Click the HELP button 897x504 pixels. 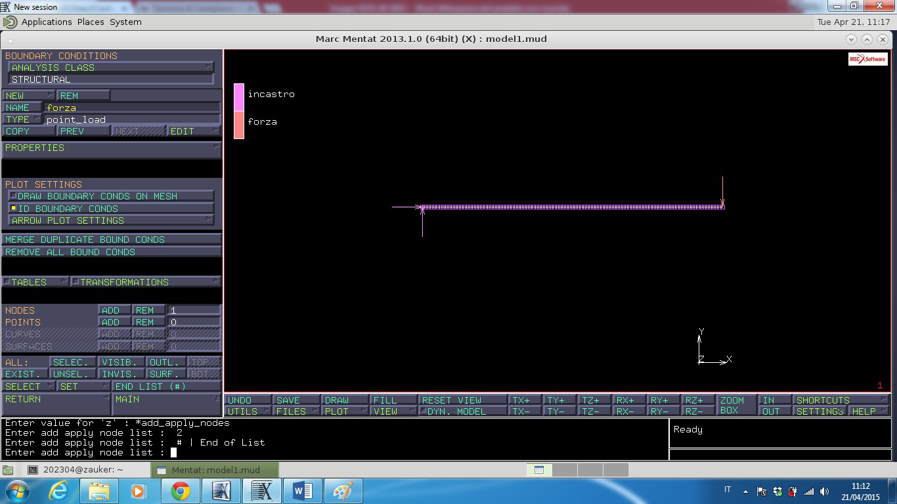[869, 411]
